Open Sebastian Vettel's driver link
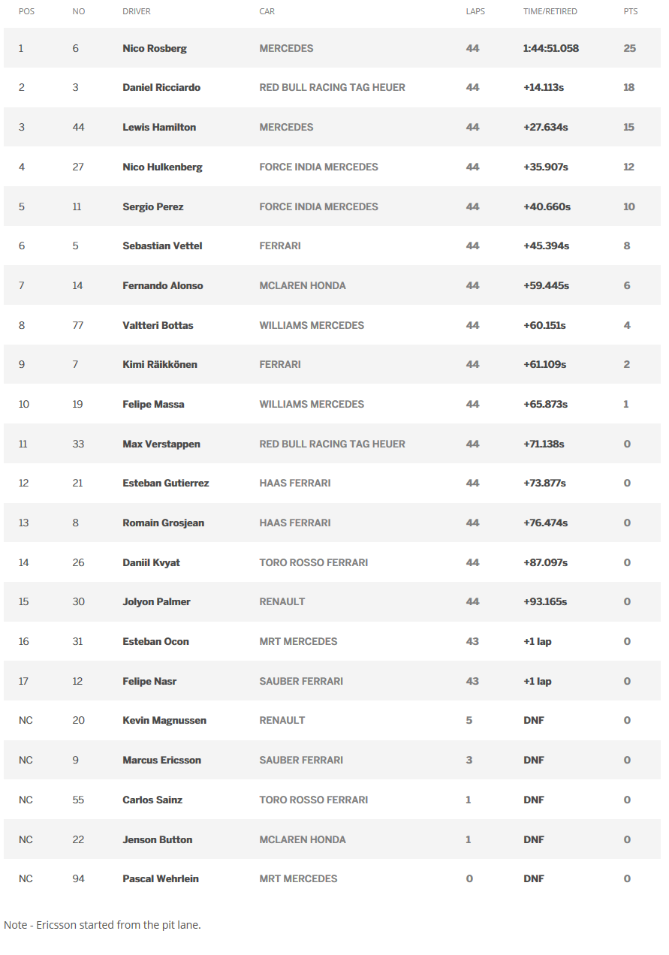 click(x=162, y=246)
